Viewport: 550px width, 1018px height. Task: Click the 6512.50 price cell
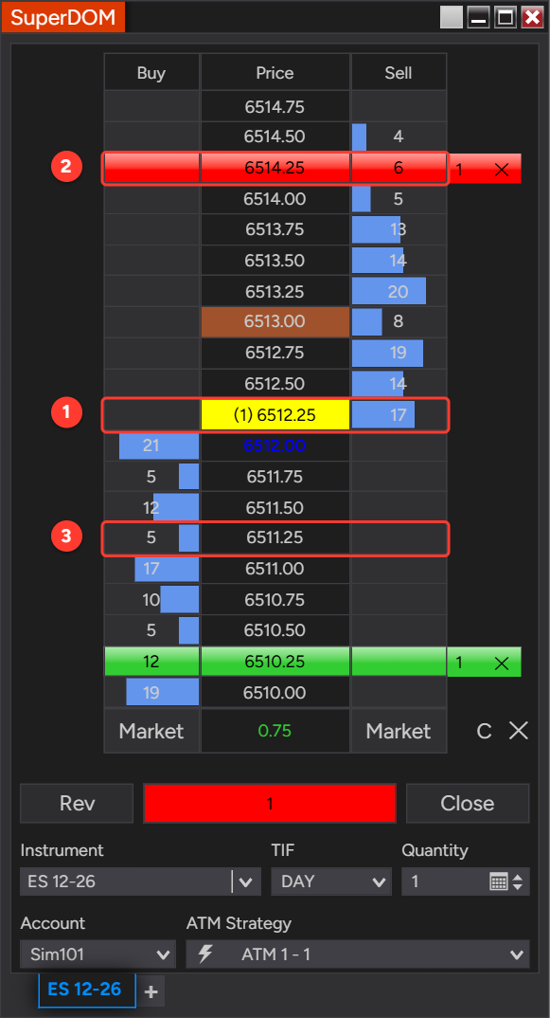point(275,384)
